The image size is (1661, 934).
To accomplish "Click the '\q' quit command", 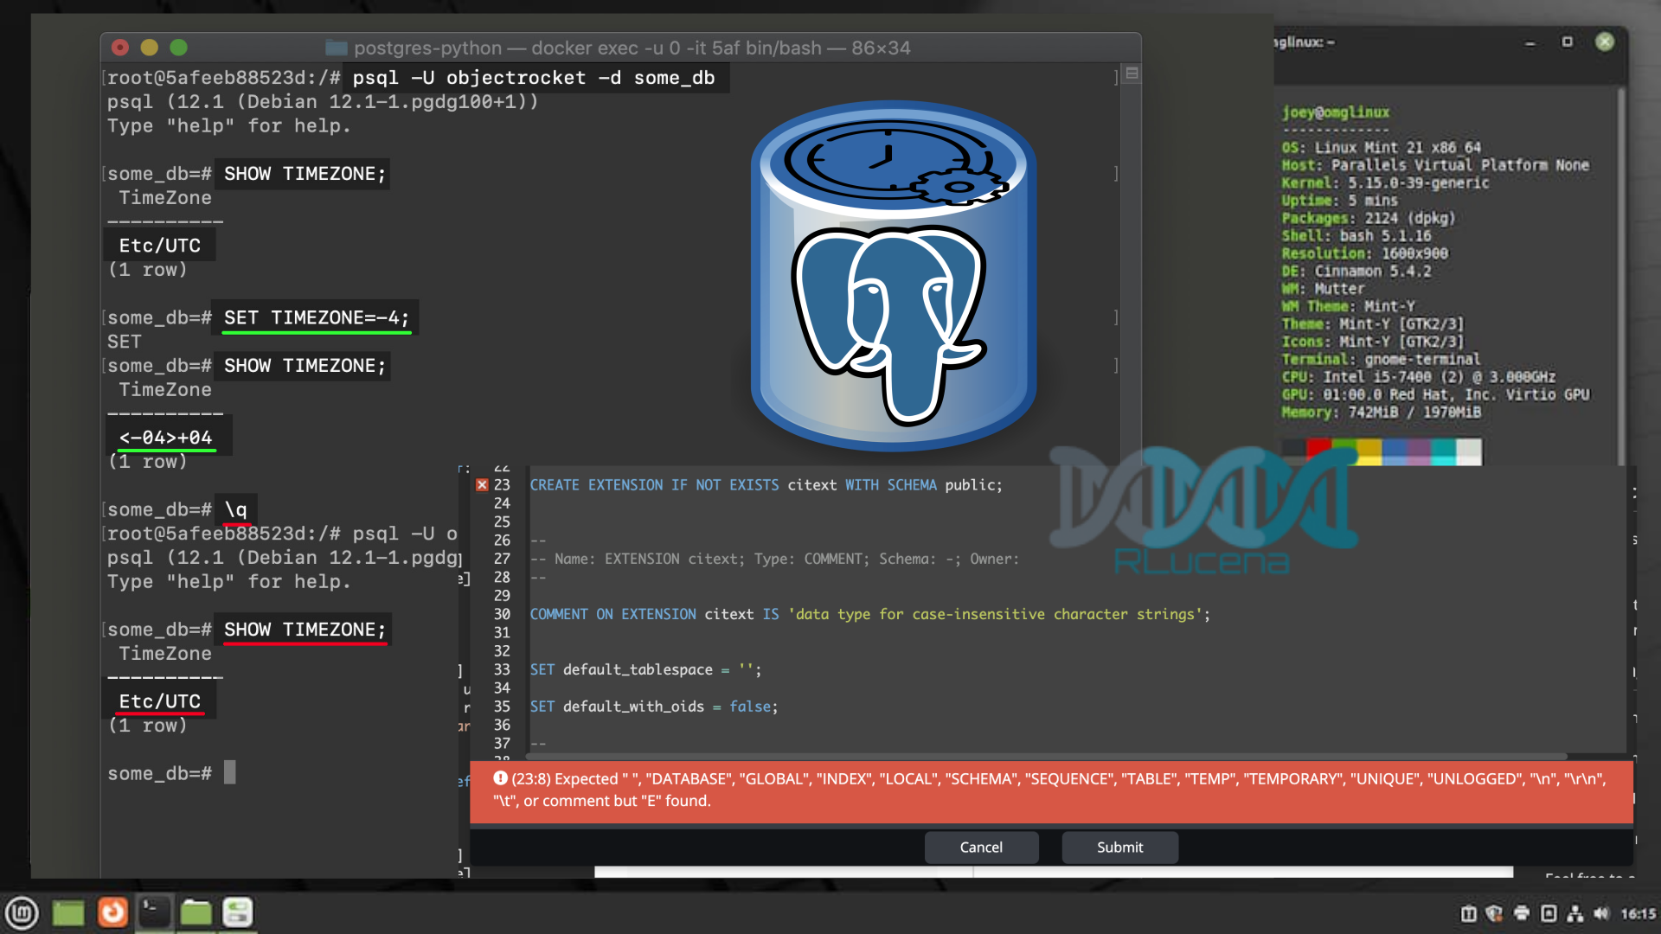I will click(x=235, y=509).
